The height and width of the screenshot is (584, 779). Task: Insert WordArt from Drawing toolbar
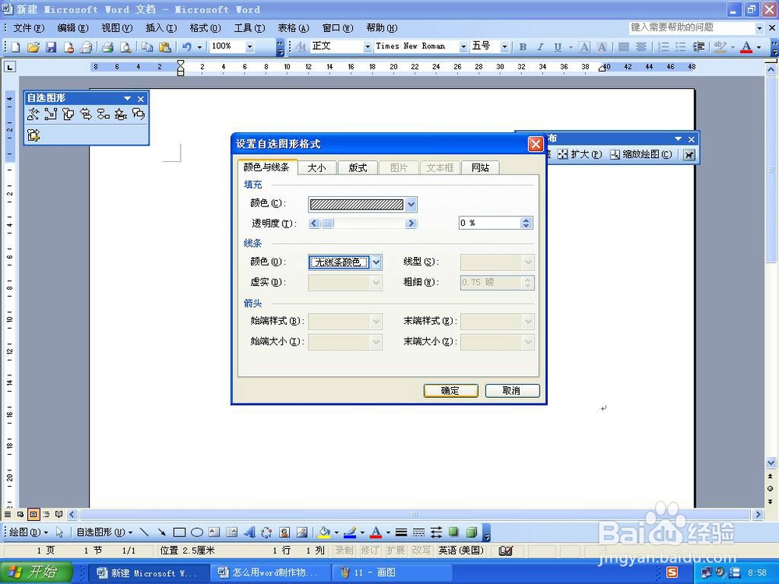coord(249,533)
